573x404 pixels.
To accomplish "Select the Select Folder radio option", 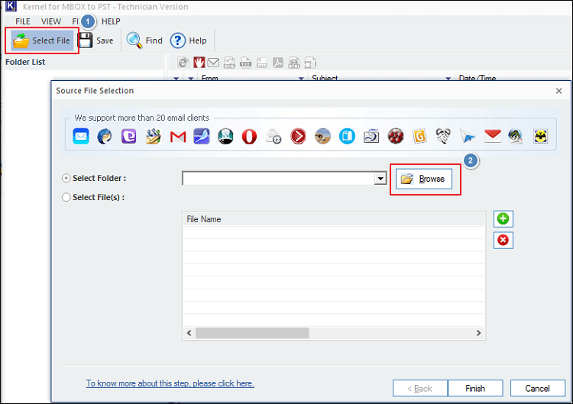I will 66,178.
